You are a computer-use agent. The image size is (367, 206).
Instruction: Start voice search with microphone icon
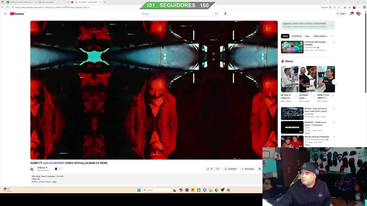(x=225, y=14)
